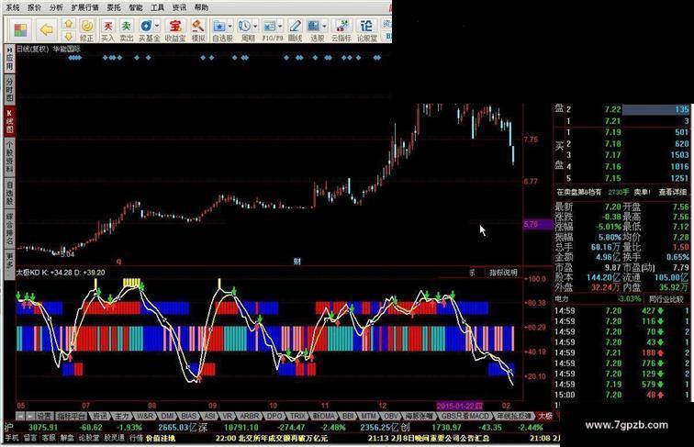Click the 模拟 gavel icon

coord(198,30)
